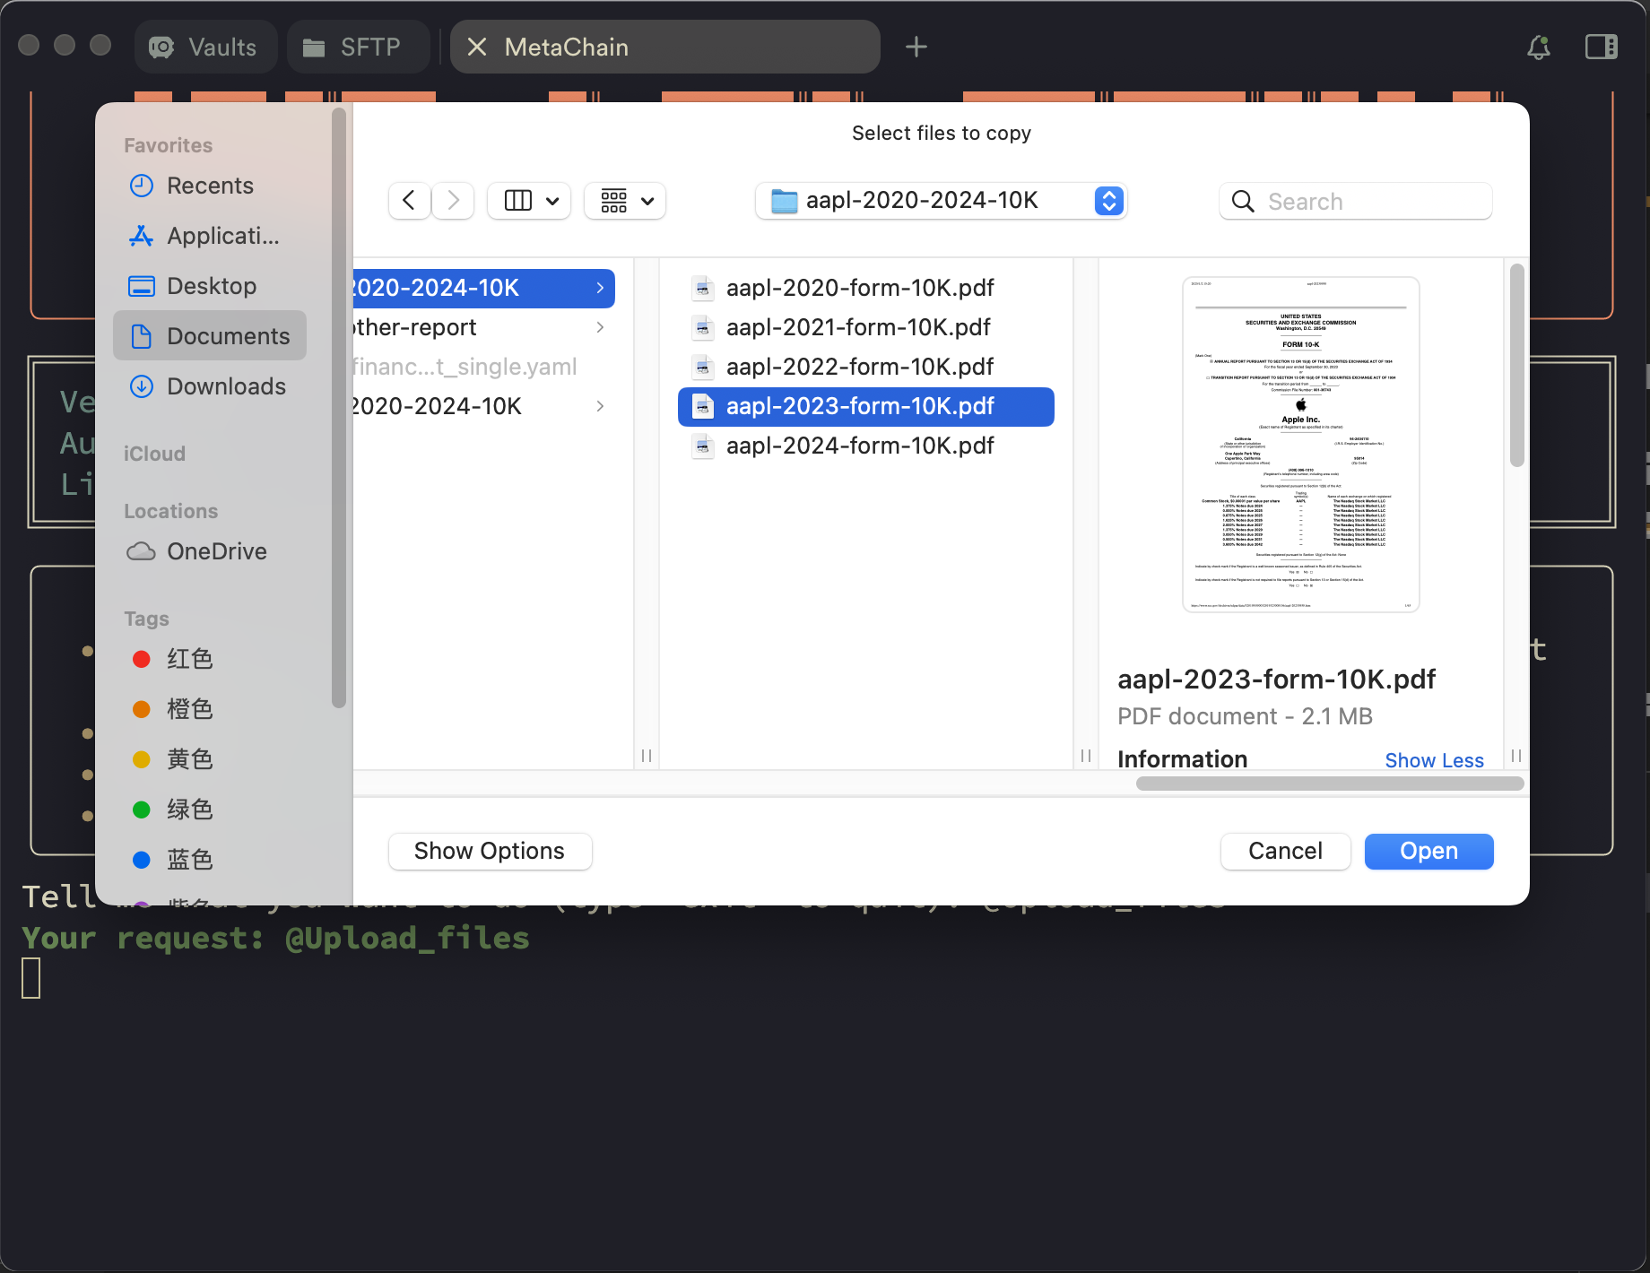Close the MetaChain tab with X
1650x1273 pixels.
(477, 47)
